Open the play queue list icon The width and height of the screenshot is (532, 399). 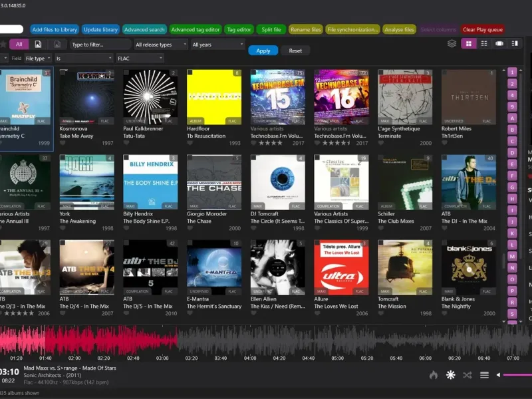tap(484, 375)
